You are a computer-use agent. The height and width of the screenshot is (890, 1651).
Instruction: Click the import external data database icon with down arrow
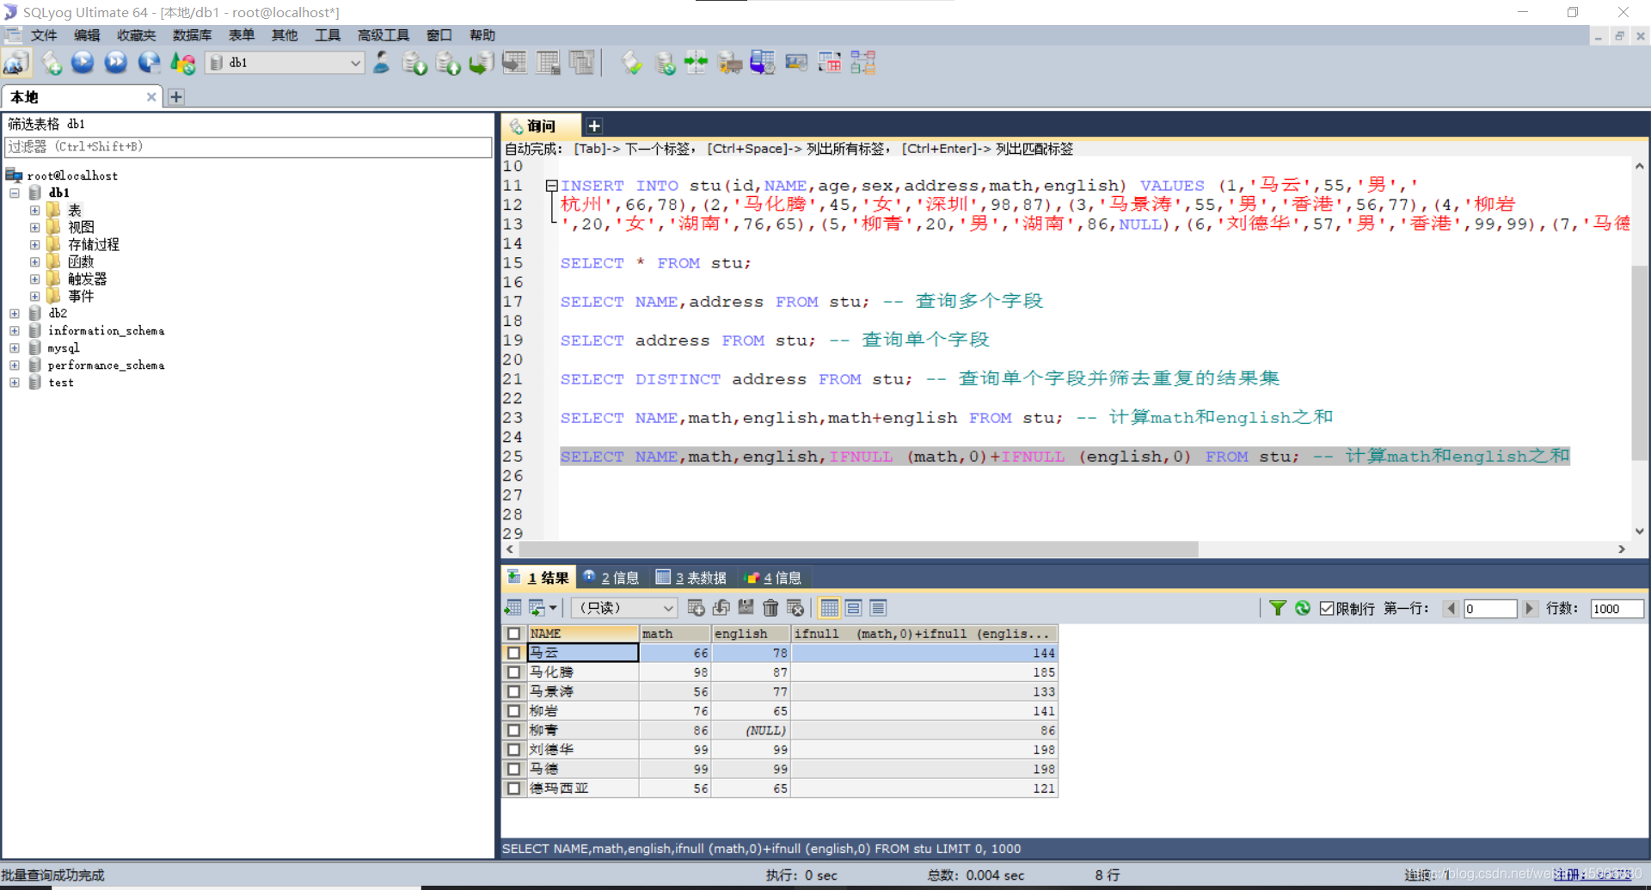(414, 63)
